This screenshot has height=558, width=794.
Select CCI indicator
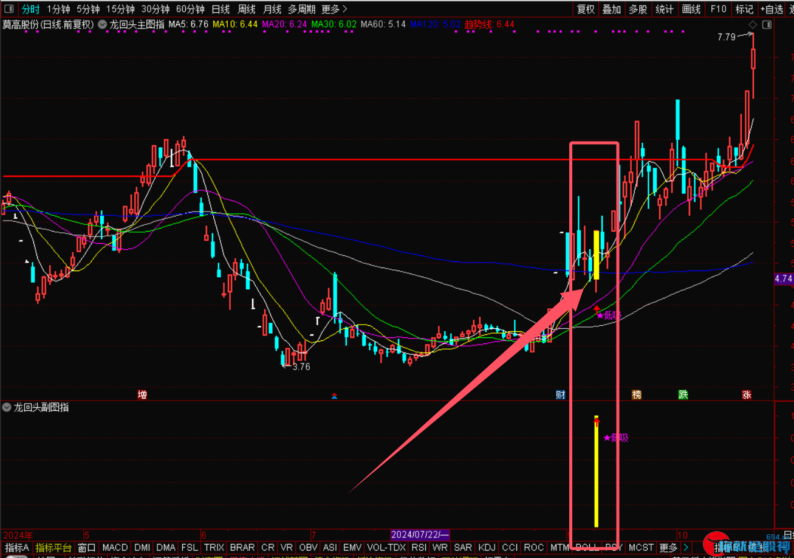pyautogui.click(x=510, y=548)
